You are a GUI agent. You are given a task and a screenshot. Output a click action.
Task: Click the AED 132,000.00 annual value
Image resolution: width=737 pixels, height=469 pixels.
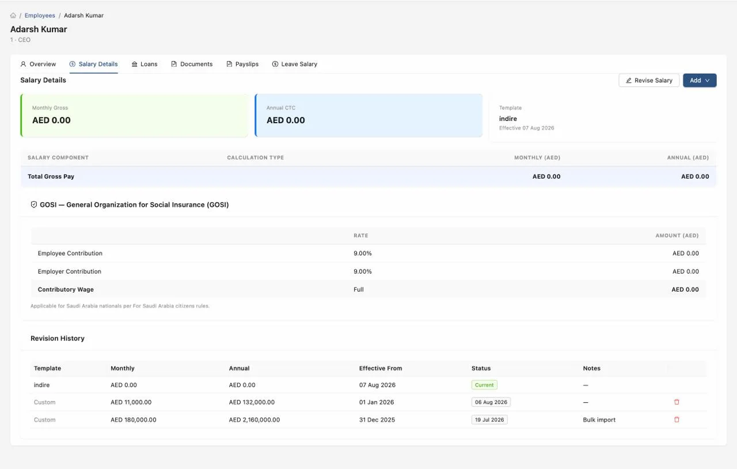pos(252,402)
